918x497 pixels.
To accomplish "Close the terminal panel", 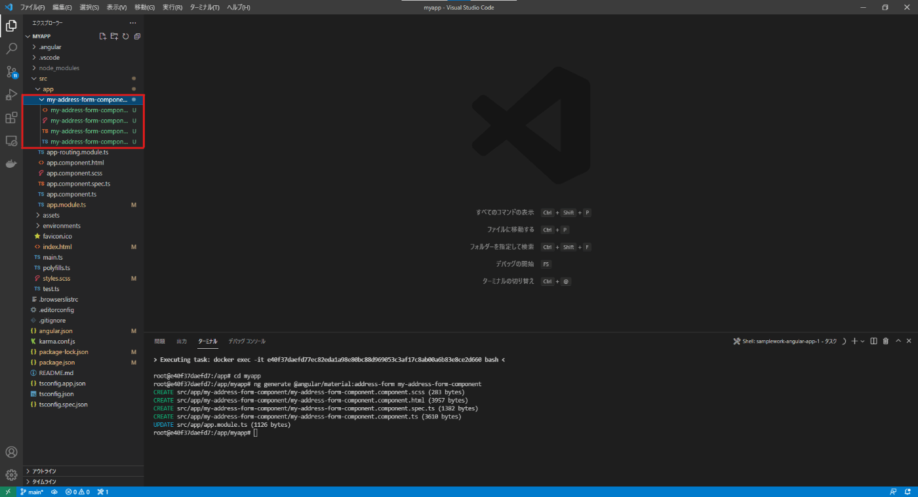I will (x=909, y=341).
